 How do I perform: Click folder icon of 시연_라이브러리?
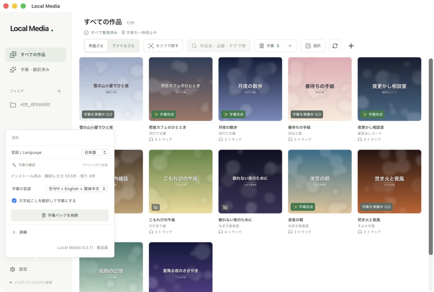point(13,105)
